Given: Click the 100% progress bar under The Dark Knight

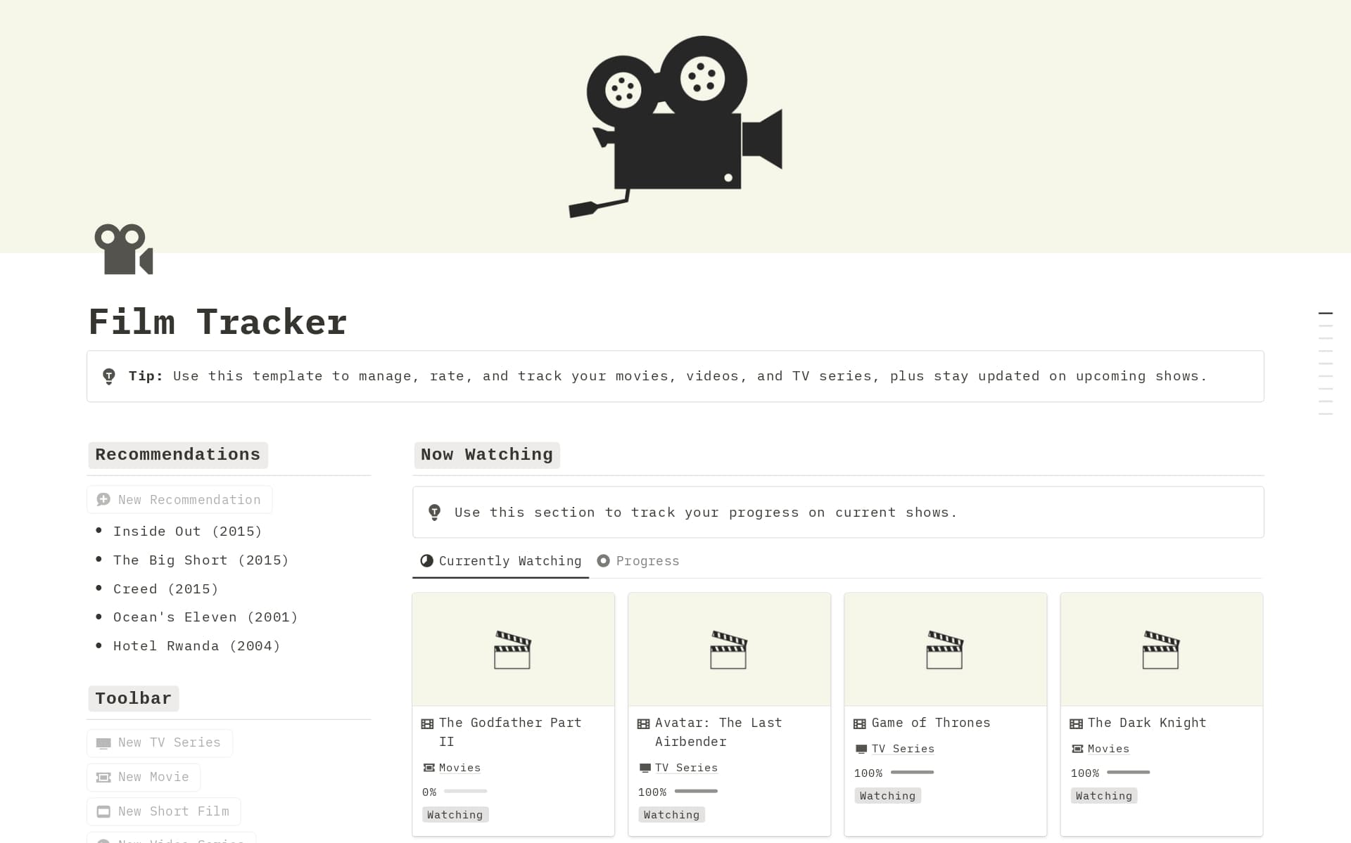Looking at the screenshot, I should point(1128,773).
